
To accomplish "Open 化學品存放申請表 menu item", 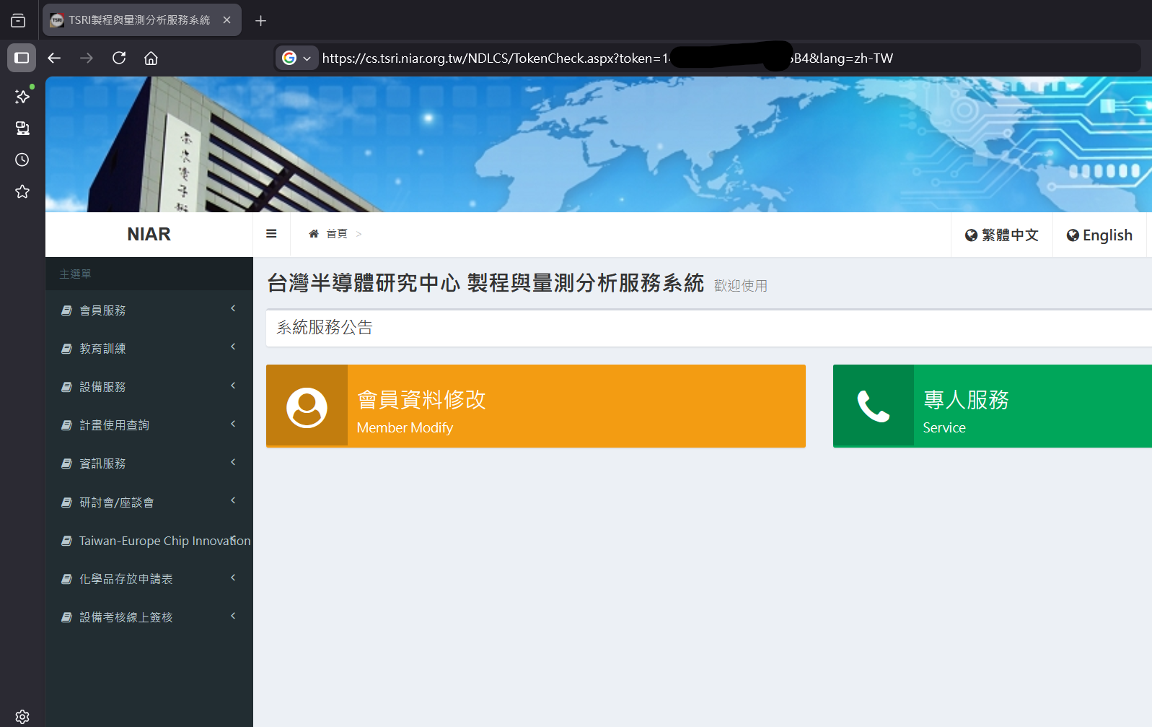I will pyautogui.click(x=149, y=579).
